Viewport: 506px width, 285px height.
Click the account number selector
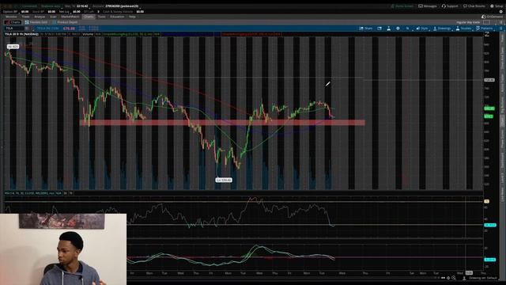pos(121,6)
